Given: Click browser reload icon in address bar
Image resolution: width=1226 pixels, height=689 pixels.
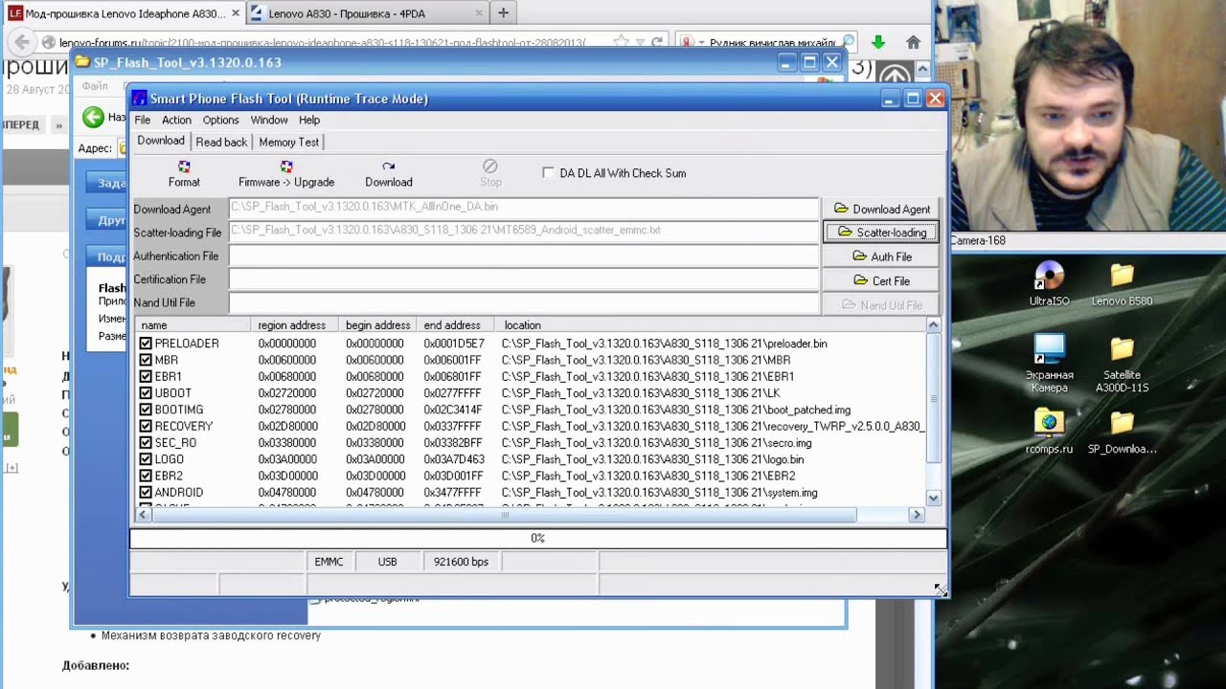Looking at the screenshot, I should pos(657,42).
